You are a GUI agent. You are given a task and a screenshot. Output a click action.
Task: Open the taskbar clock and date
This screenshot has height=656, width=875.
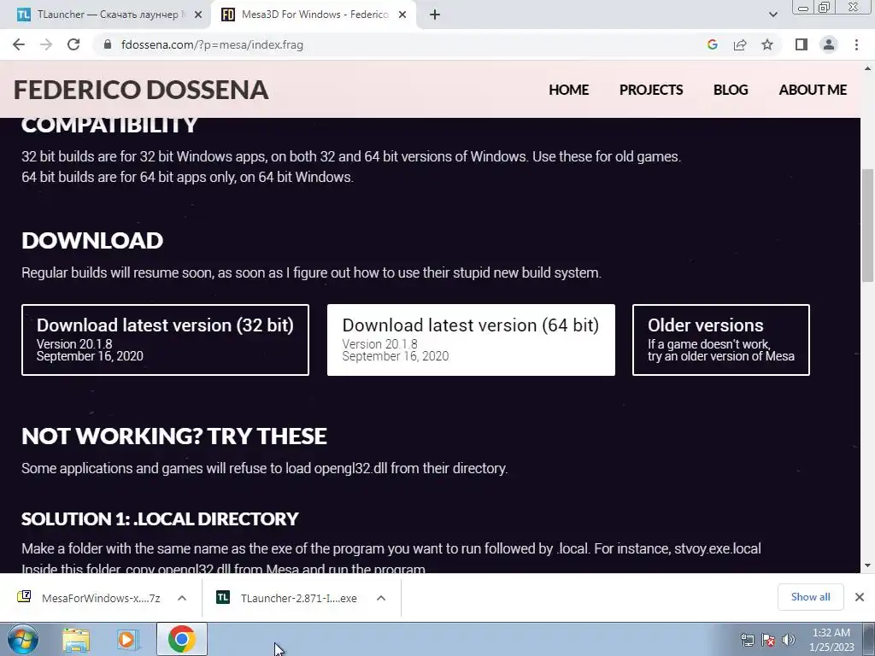pos(831,640)
